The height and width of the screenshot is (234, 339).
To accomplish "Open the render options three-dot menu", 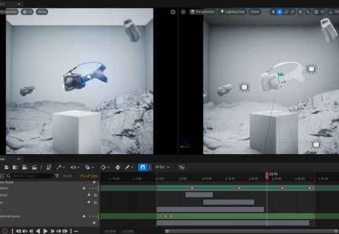I will 41,167.
